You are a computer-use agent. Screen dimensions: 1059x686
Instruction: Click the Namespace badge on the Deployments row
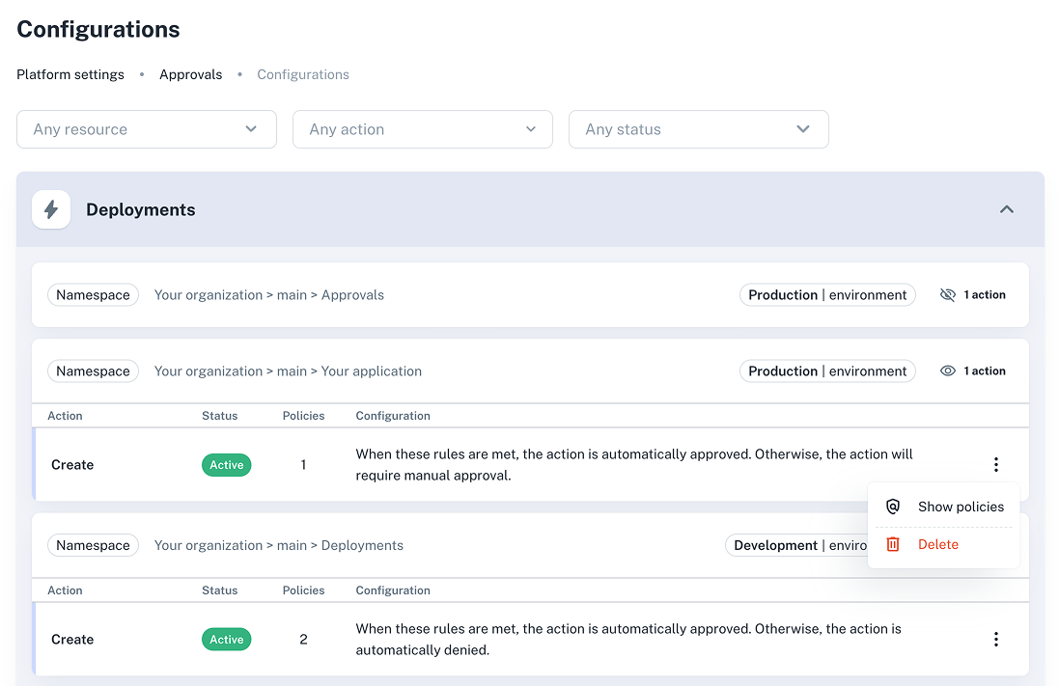(x=93, y=545)
